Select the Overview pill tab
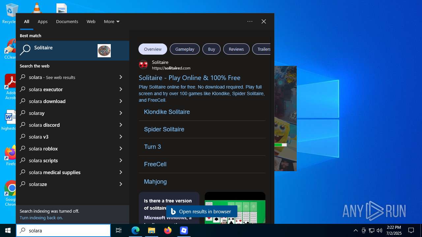This screenshot has width=422, height=237. point(153,49)
